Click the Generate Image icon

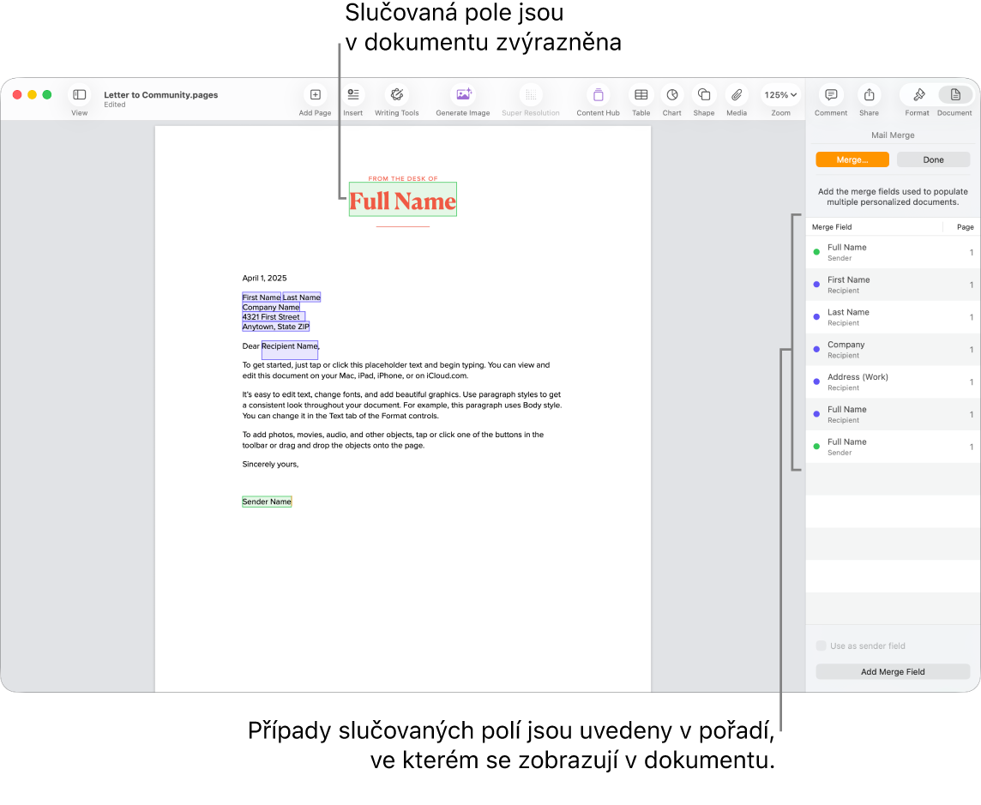462,95
